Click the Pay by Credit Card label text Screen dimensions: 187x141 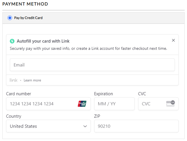tap(28, 18)
